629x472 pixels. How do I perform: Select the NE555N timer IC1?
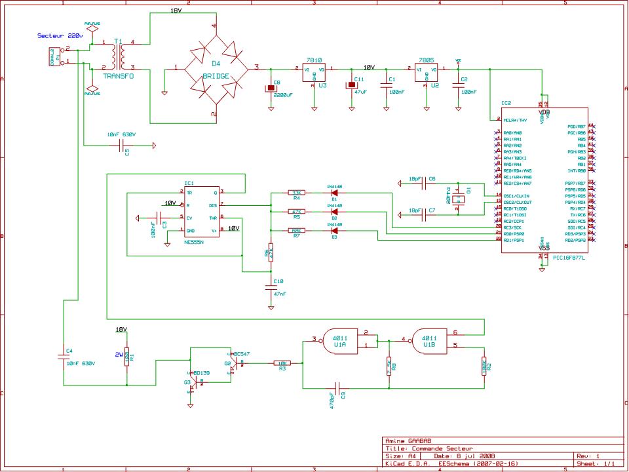click(x=202, y=212)
